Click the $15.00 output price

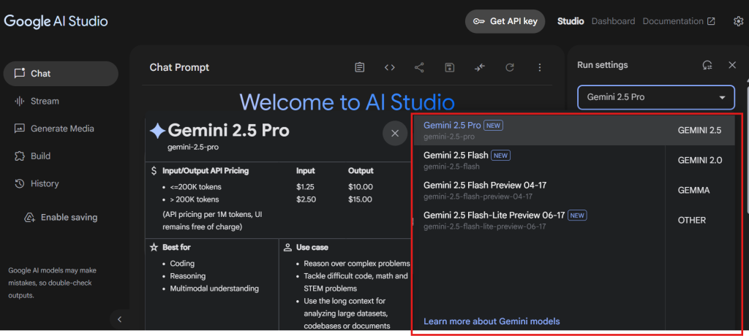[x=361, y=199]
